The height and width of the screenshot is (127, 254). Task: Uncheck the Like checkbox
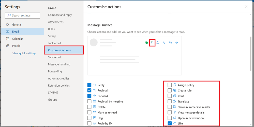(x=170, y=123)
